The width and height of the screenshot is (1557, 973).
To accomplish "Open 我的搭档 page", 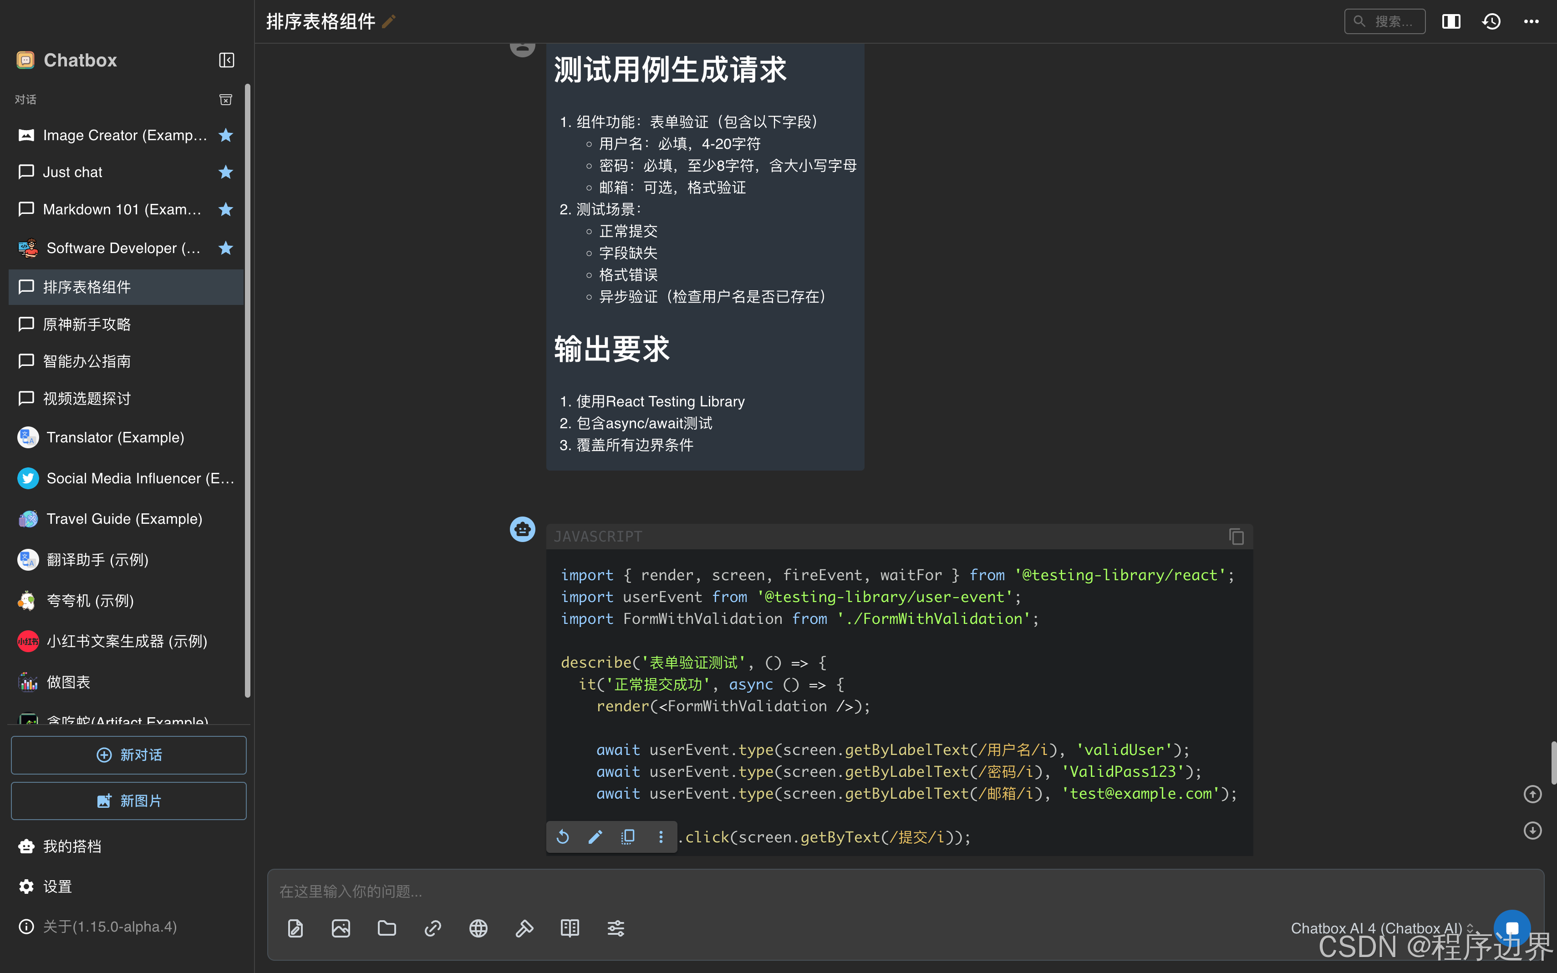I will pos(126,846).
